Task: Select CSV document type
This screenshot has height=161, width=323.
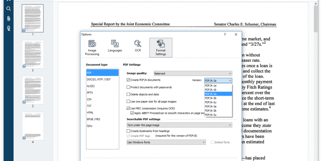Action: (102, 99)
